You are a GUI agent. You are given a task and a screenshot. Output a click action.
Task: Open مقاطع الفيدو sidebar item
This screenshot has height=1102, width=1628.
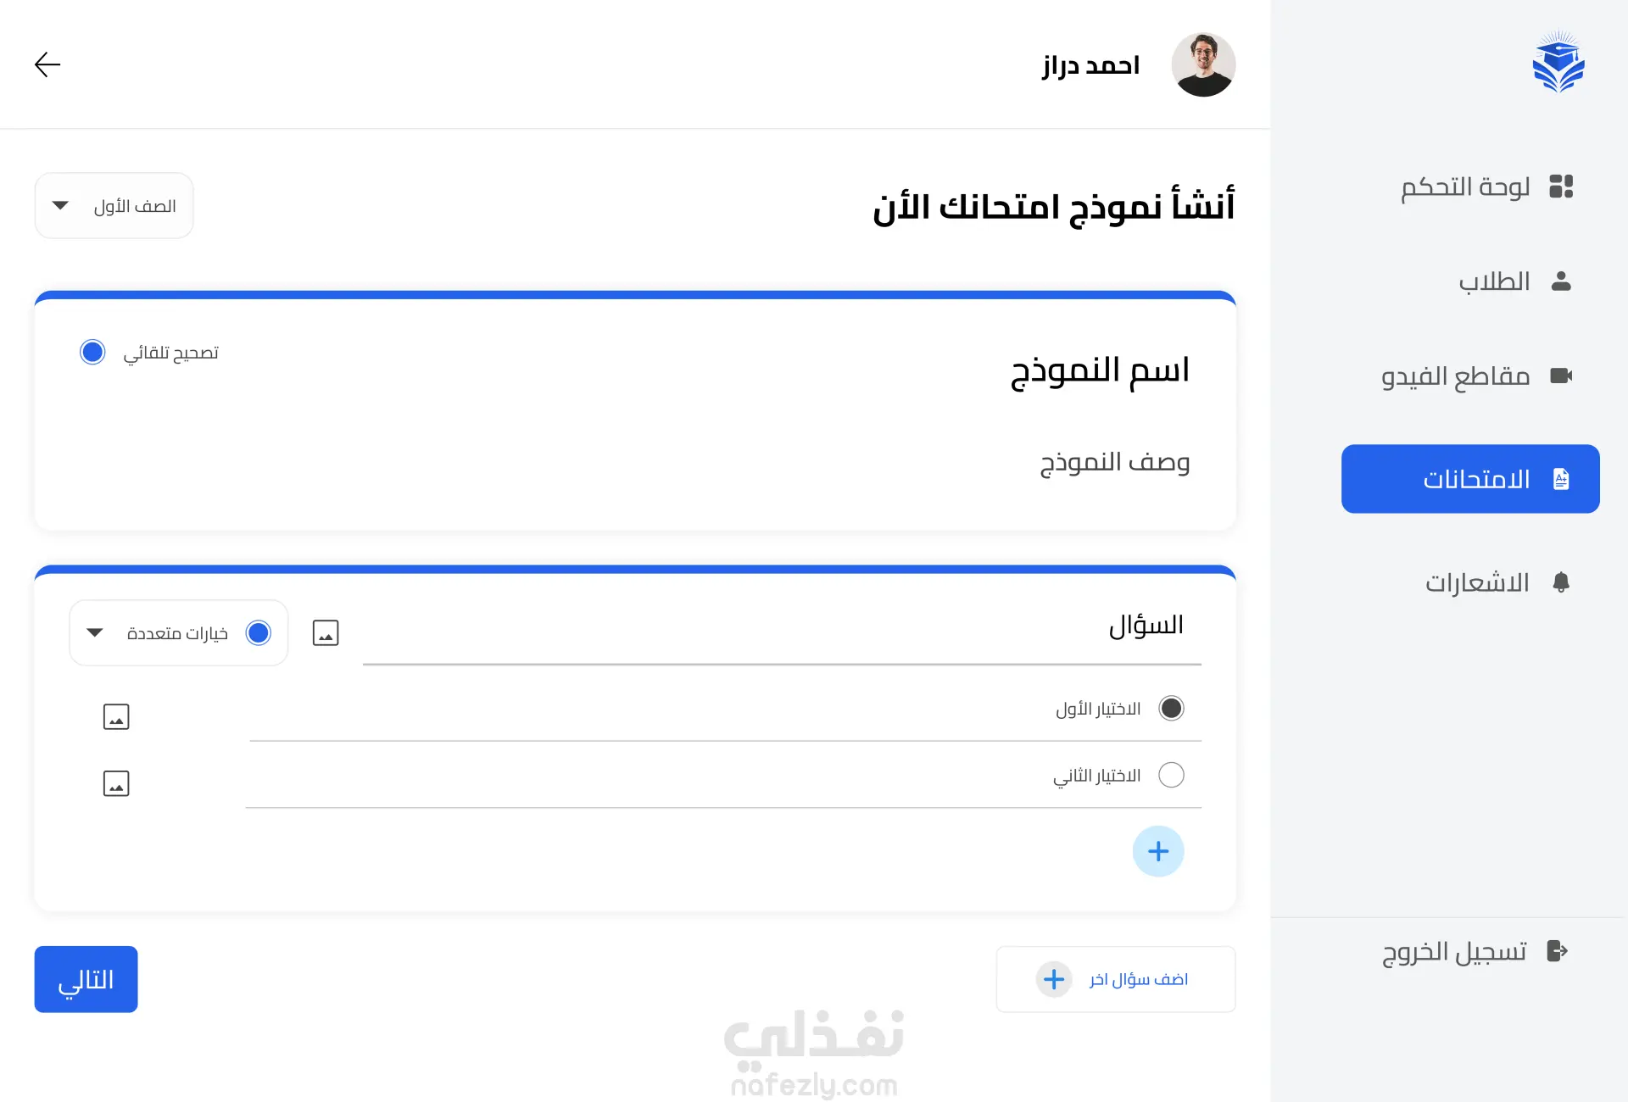point(1476,376)
